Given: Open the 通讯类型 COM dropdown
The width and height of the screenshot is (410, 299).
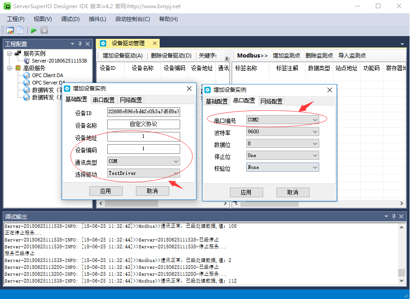Looking at the screenshot, I should point(144,161).
